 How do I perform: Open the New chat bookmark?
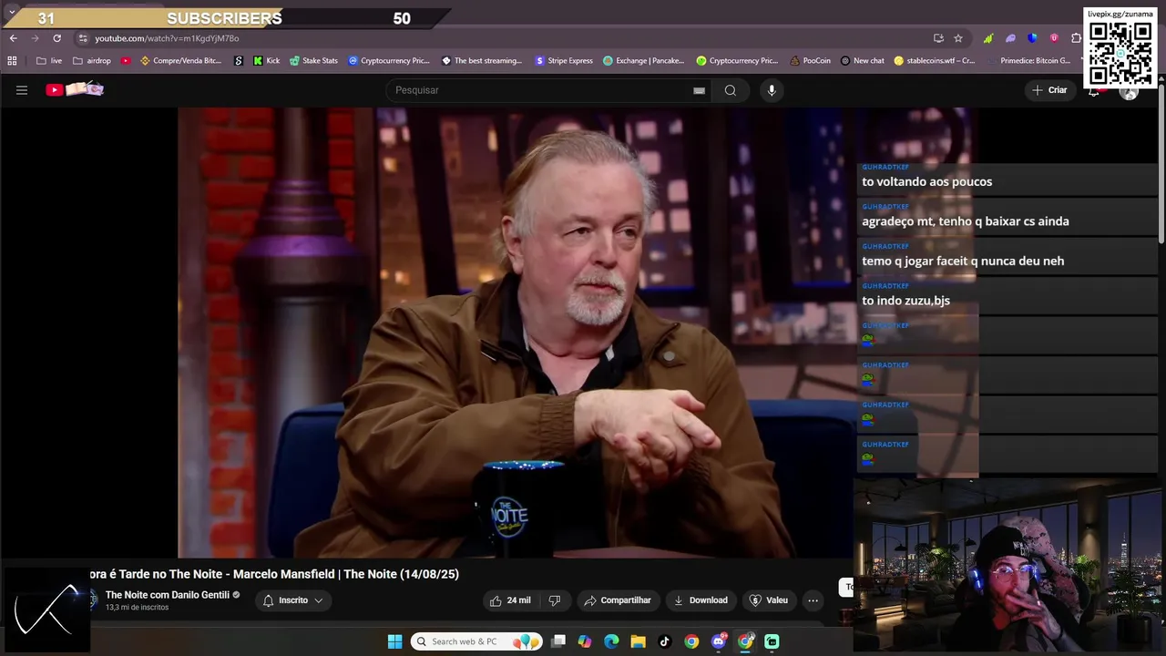pos(862,61)
